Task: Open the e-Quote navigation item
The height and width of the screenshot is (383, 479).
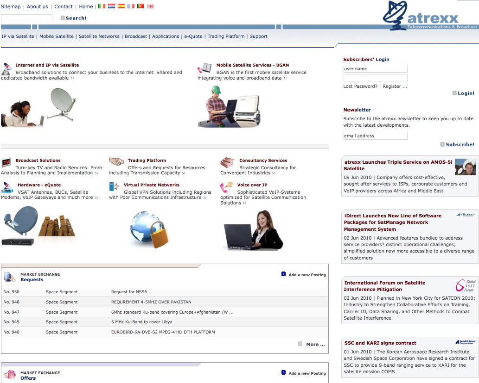Action: pos(193,37)
